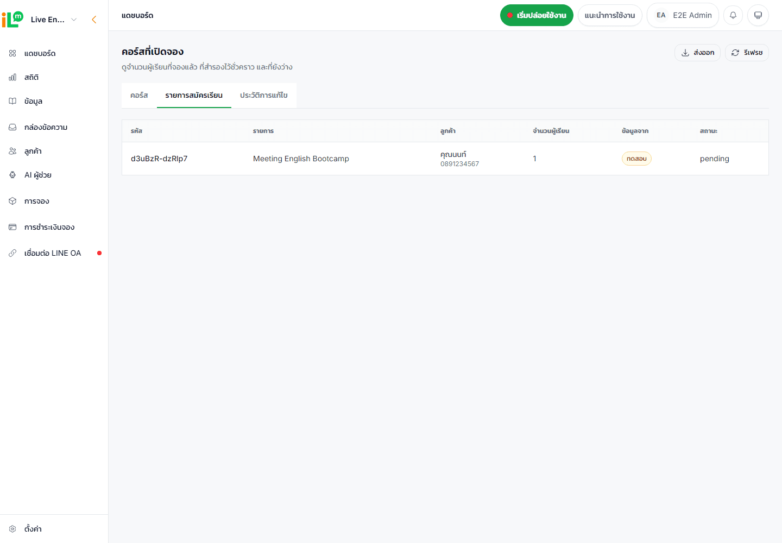Image resolution: width=782 pixels, height=543 pixels.
Task: Open the notifications bell icon
Action: [733, 15]
